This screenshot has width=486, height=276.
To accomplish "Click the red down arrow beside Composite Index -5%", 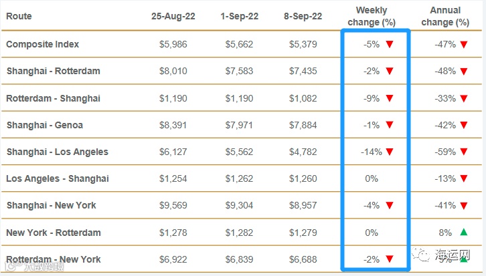I will pyautogui.click(x=389, y=44).
